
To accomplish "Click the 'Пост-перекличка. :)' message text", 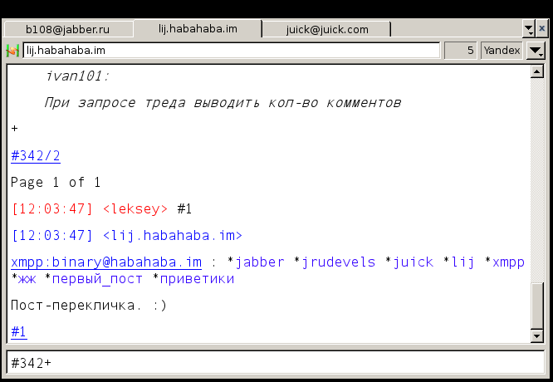I will tap(89, 305).
